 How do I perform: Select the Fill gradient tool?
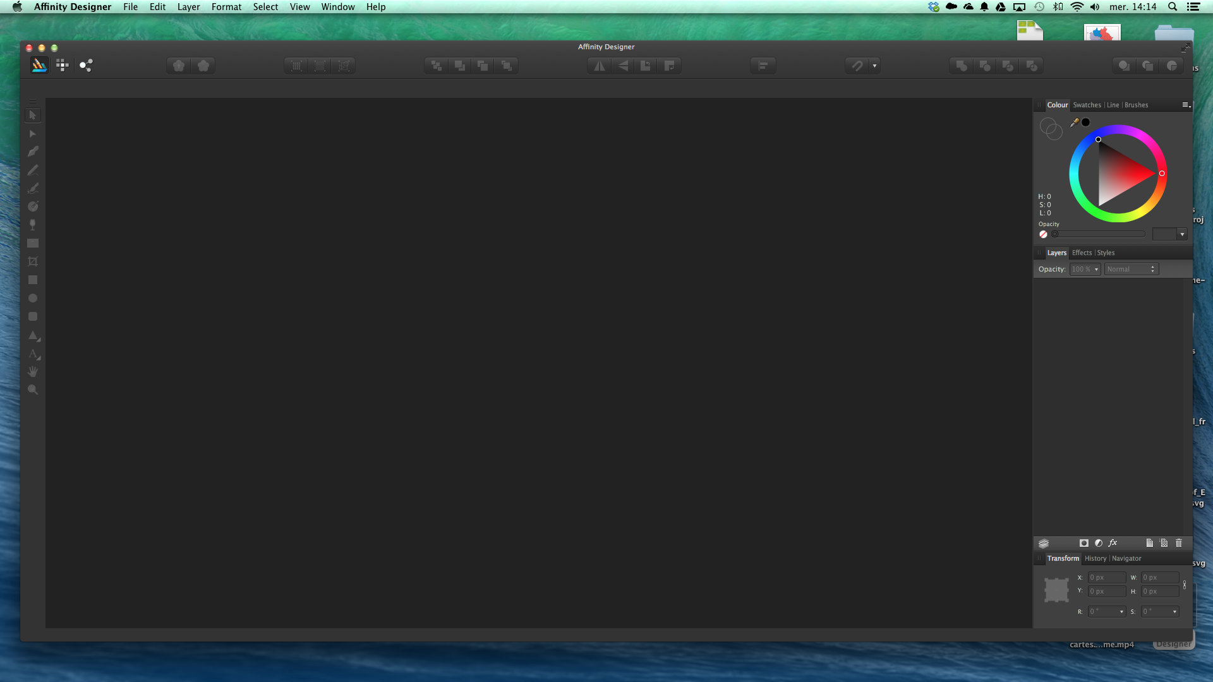[x=33, y=206]
